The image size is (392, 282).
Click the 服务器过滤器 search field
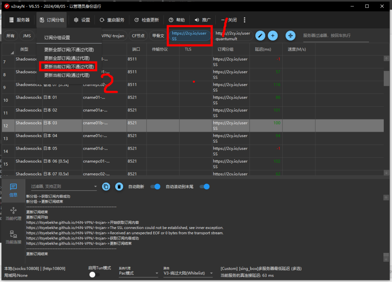[335, 36]
